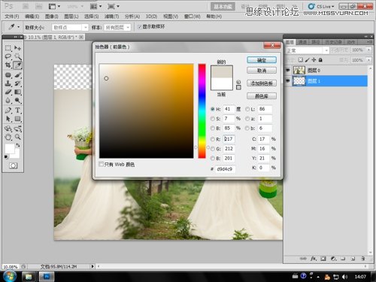Click the lock position icon

click(314, 60)
